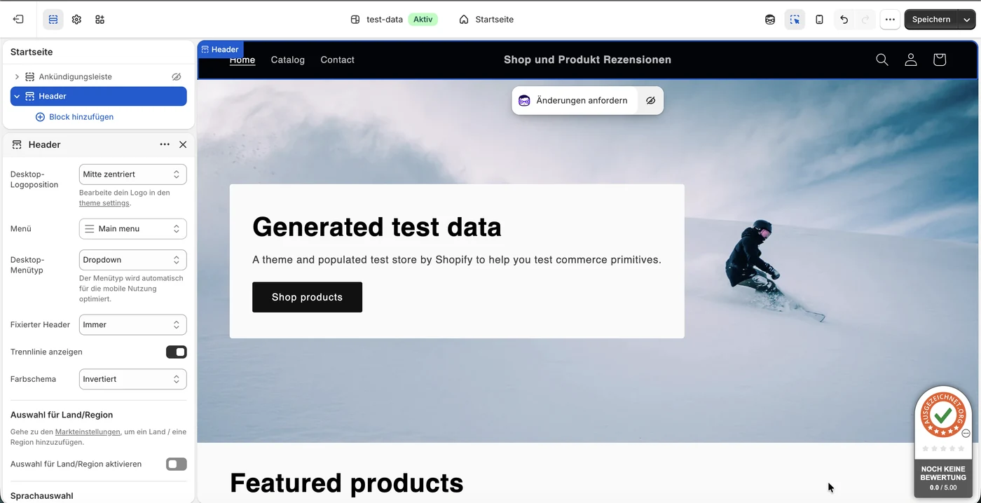Click the account icon in store header

point(911,60)
